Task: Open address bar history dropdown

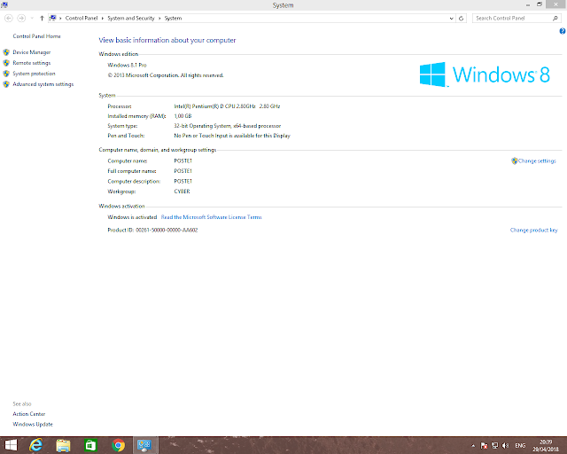Action: click(451, 18)
